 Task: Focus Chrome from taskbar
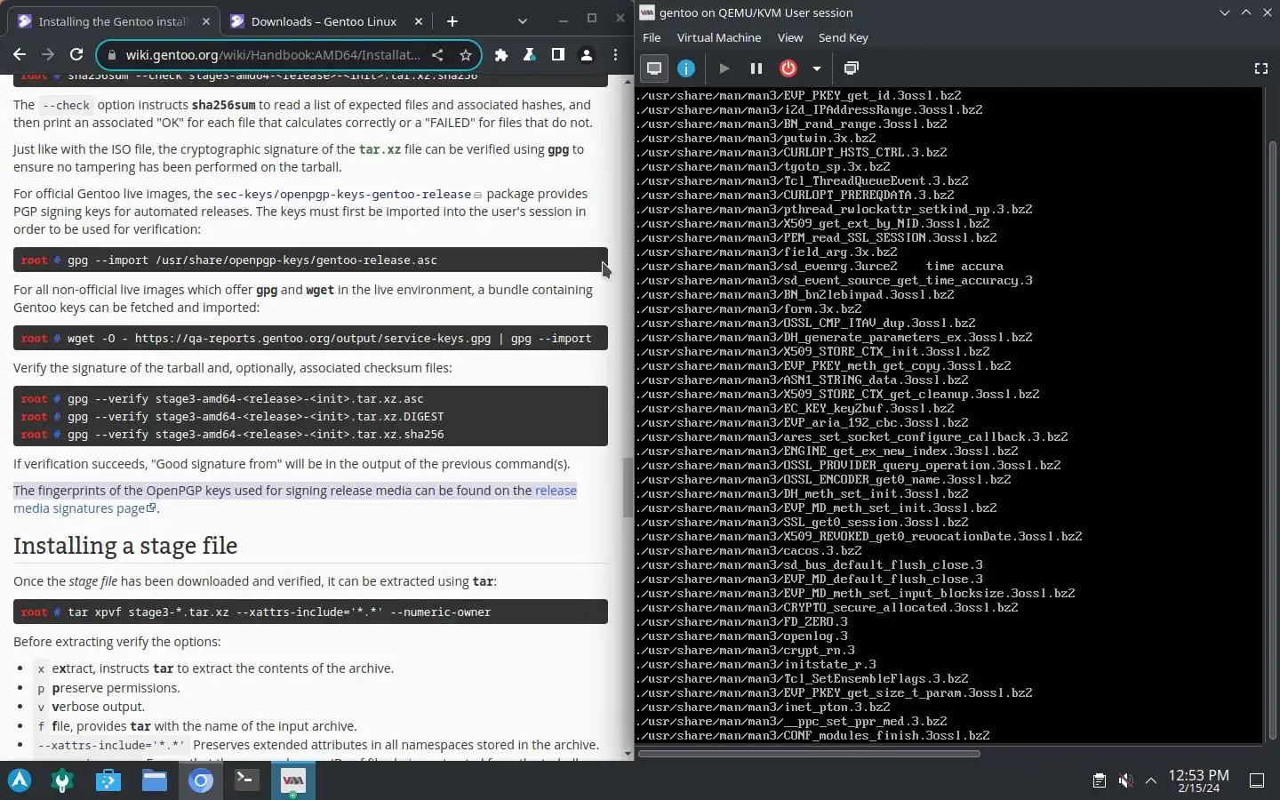point(201,780)
